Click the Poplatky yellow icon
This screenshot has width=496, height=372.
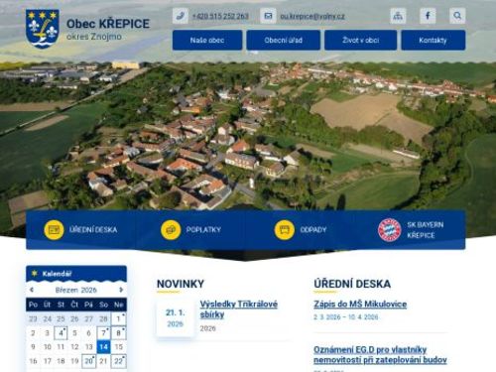(171, 230)
